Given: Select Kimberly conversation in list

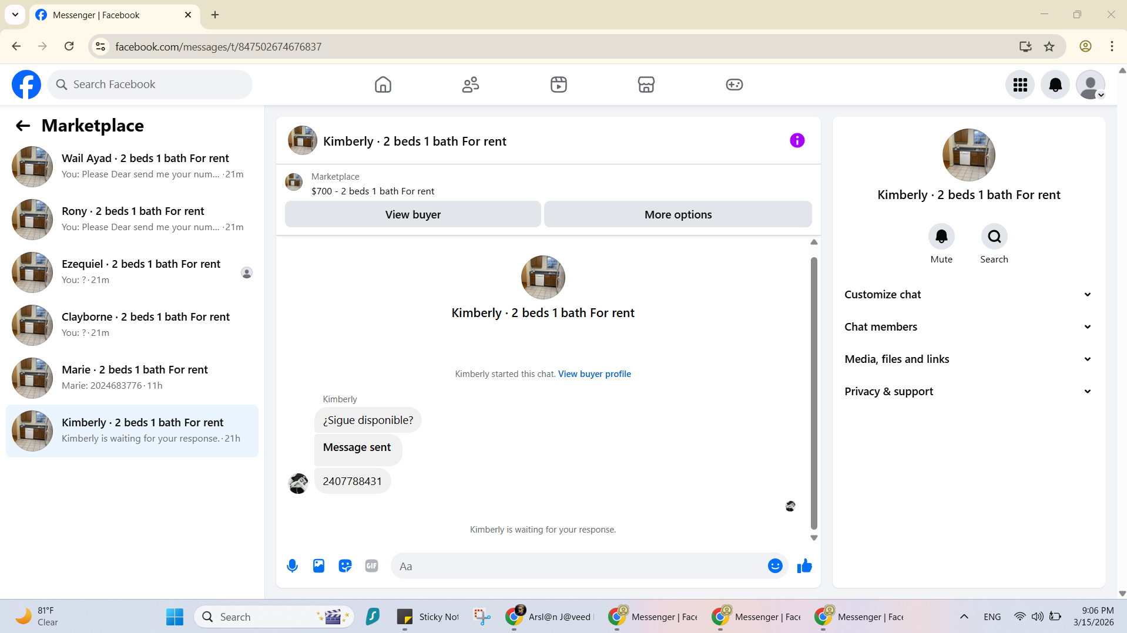Looking at the screenshot, I should 132,431.
